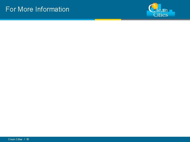Select the 'For More Information' slide title
The image size is (190, 142).
pyautogui.click(x=37, y=9)
